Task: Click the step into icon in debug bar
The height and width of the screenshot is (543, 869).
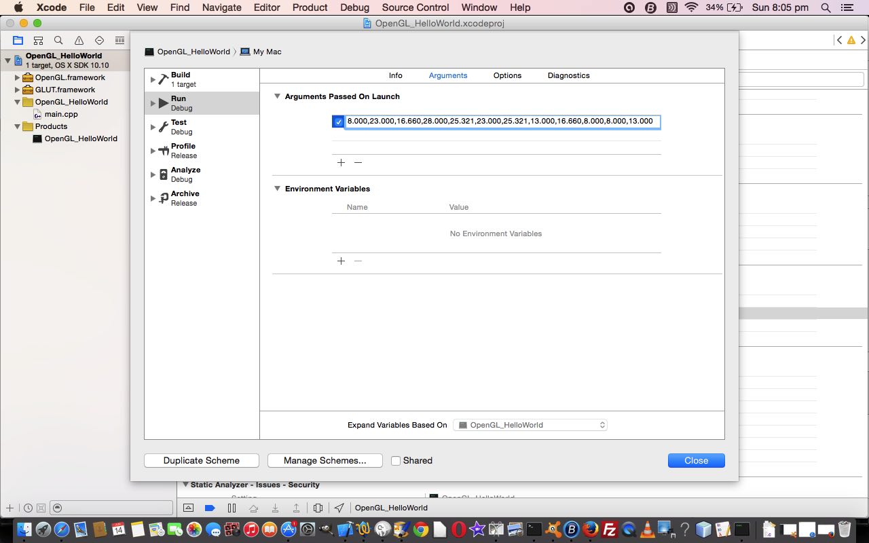Action: coord(275,508)
